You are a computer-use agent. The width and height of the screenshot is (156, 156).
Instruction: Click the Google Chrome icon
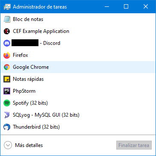[7, 67]
